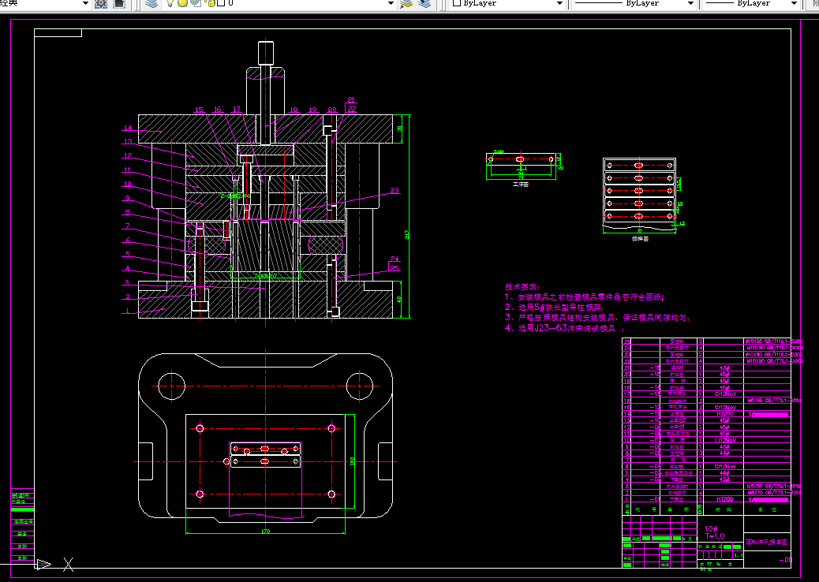Select the 技术要求 heading text
Viewport: 819px width, 582px height.
pyautogui.click(x=522, y=286)
